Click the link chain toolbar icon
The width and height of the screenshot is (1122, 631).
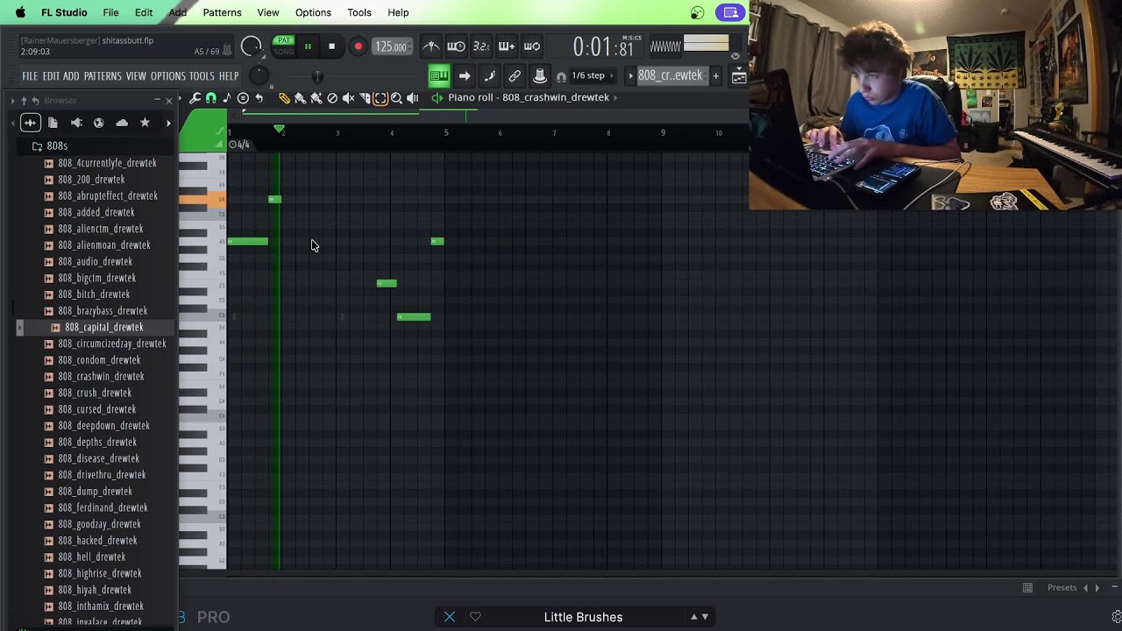tap(515, 76)
